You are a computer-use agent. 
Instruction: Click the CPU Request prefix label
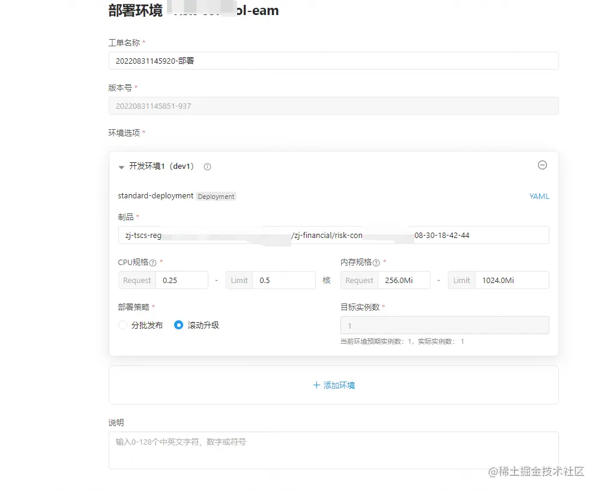pyautogui.click(x=137, y=280)
